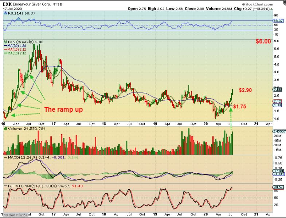Click the 94.57 stochastic tag on right axis
The width and height of the screenshot is (286, 218).
pyautogui.click(x=278, y=187)
